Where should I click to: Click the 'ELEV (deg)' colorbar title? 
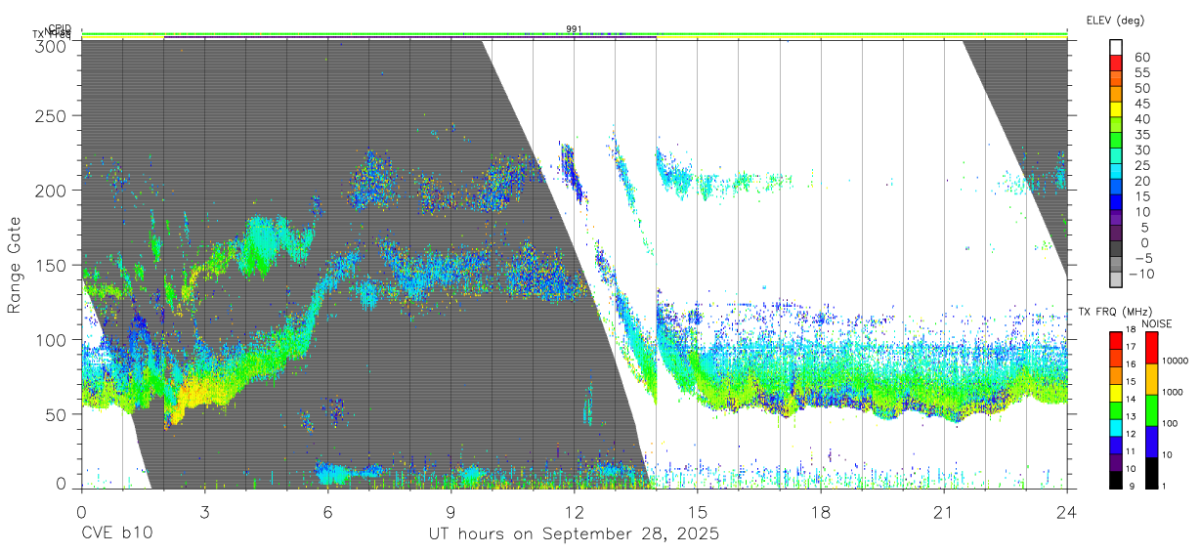(1115, 20)
